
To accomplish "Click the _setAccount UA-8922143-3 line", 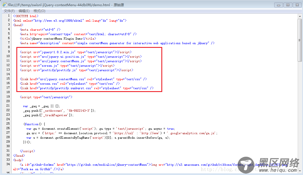I will pos(59,111).
